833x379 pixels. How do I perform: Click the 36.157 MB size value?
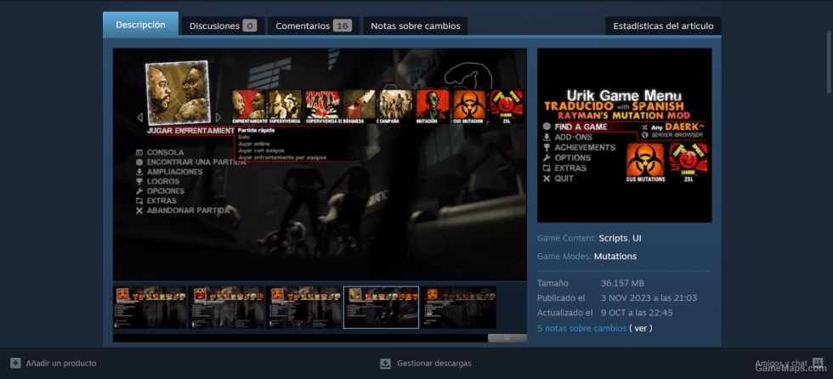click(622, 284)
